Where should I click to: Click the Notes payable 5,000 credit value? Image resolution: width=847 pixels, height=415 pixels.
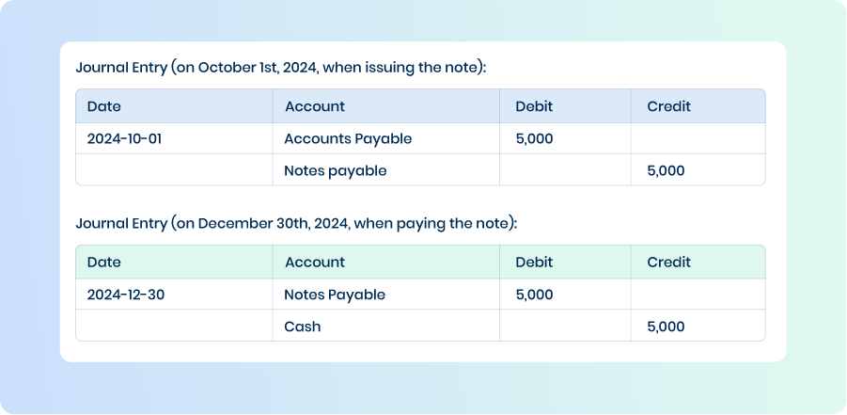click(666, 171)
